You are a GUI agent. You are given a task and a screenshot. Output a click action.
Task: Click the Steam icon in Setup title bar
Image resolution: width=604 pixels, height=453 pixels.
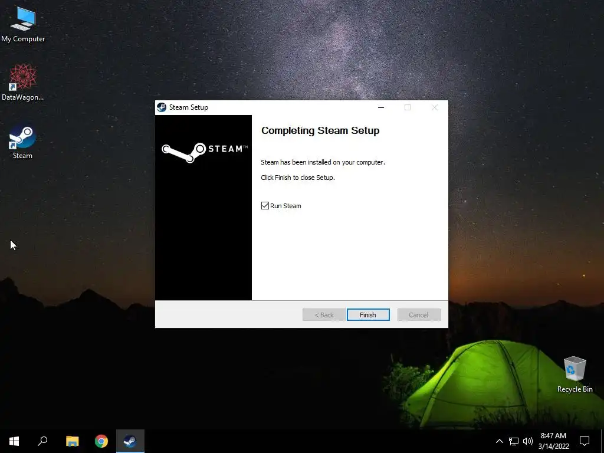(162, 107)
